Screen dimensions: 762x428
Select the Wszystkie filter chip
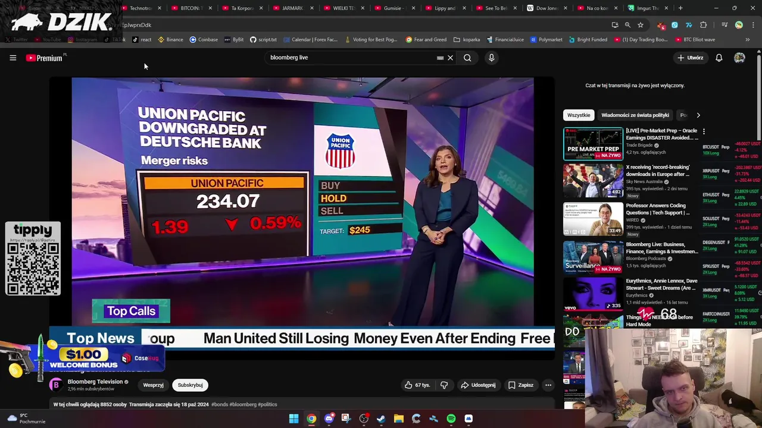(579, 115)
